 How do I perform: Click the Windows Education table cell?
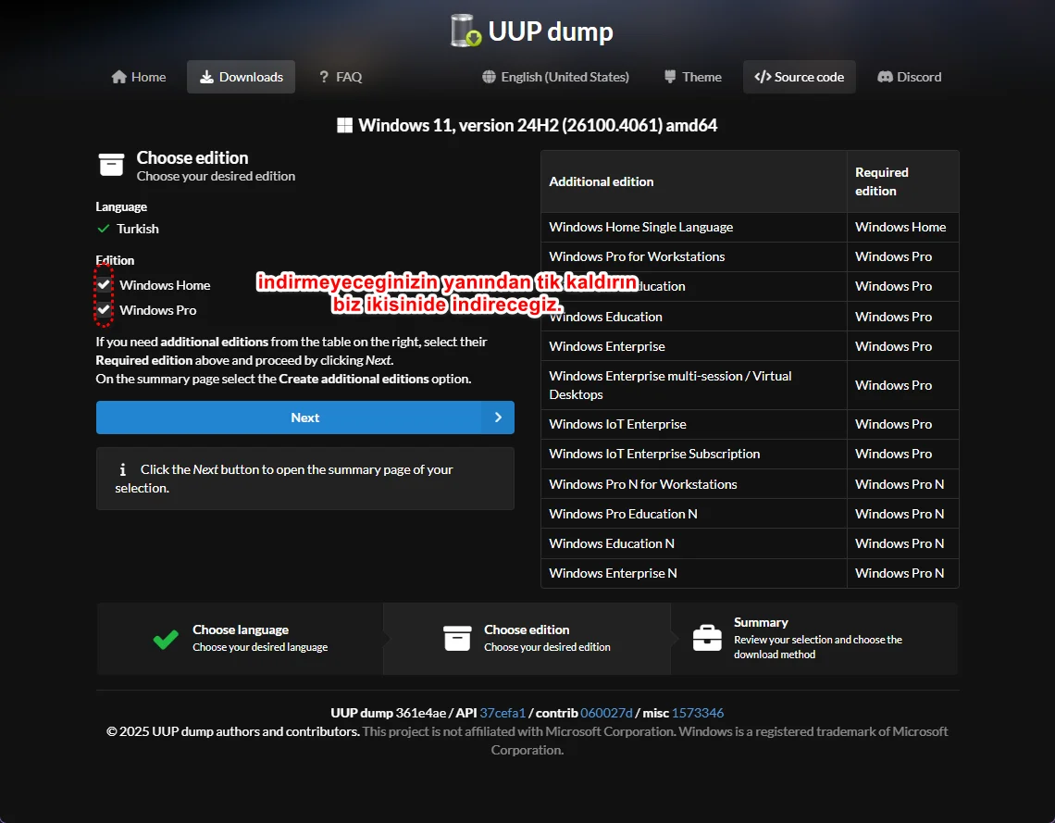pos(694,317)
